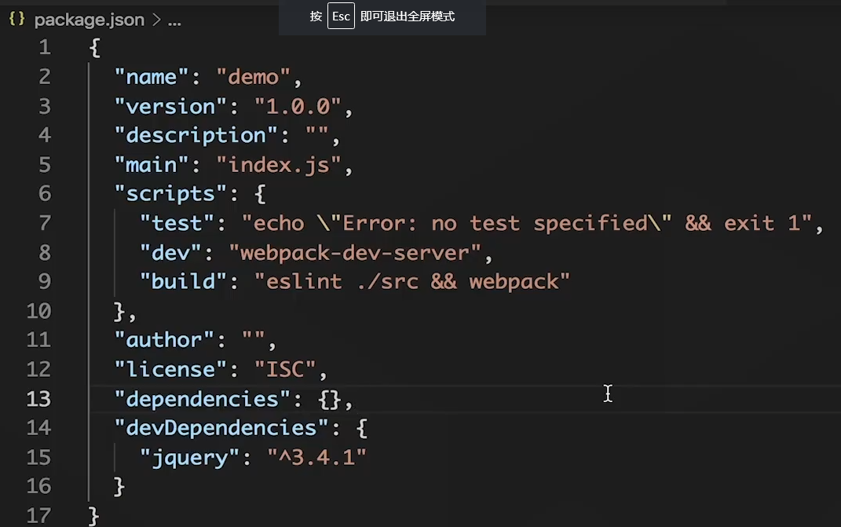841x527 pixels.
Task: Click line number 13 in gutter
Action: click(38, 399)
